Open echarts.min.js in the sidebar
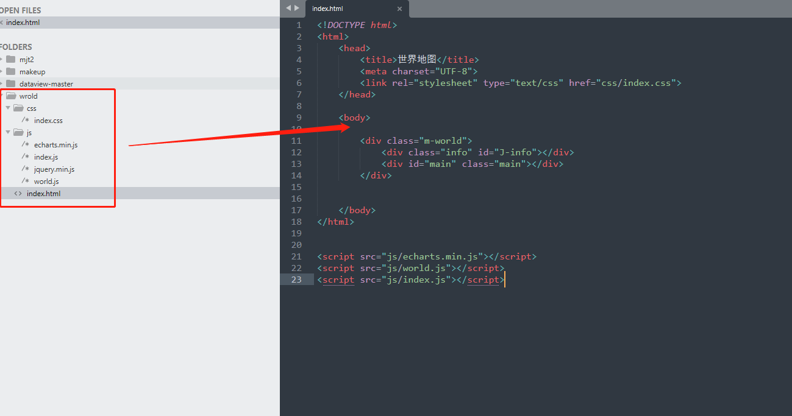This screenshot has width=792, height=416. [x=56, y=145]
